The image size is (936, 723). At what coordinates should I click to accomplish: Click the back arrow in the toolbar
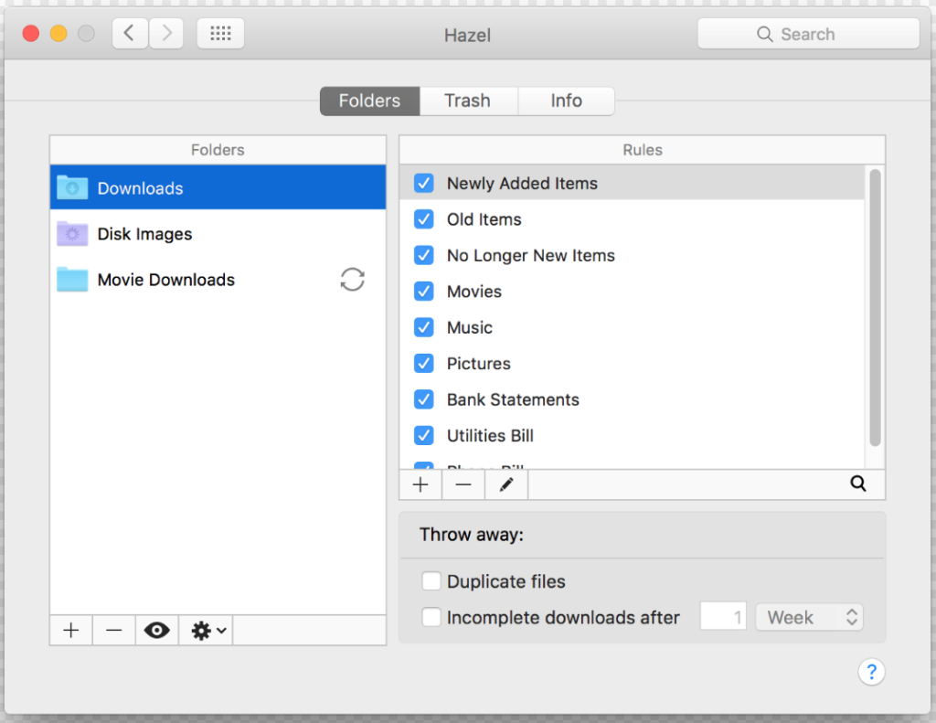129,33
